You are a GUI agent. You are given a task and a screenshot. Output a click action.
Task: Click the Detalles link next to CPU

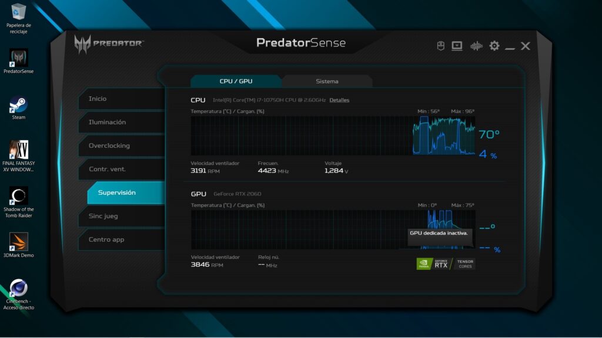pyautogui.click(x=339, y=100)
